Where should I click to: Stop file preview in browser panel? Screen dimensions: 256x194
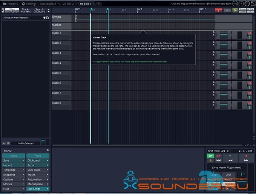(8, 143)
